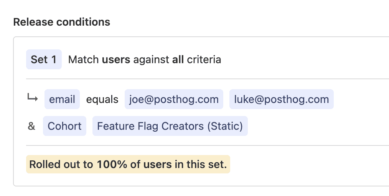The width and height of the screenshot is (389, 196).
Task: Click the word "Match" beside Set 1
Action: coord(84,60)
